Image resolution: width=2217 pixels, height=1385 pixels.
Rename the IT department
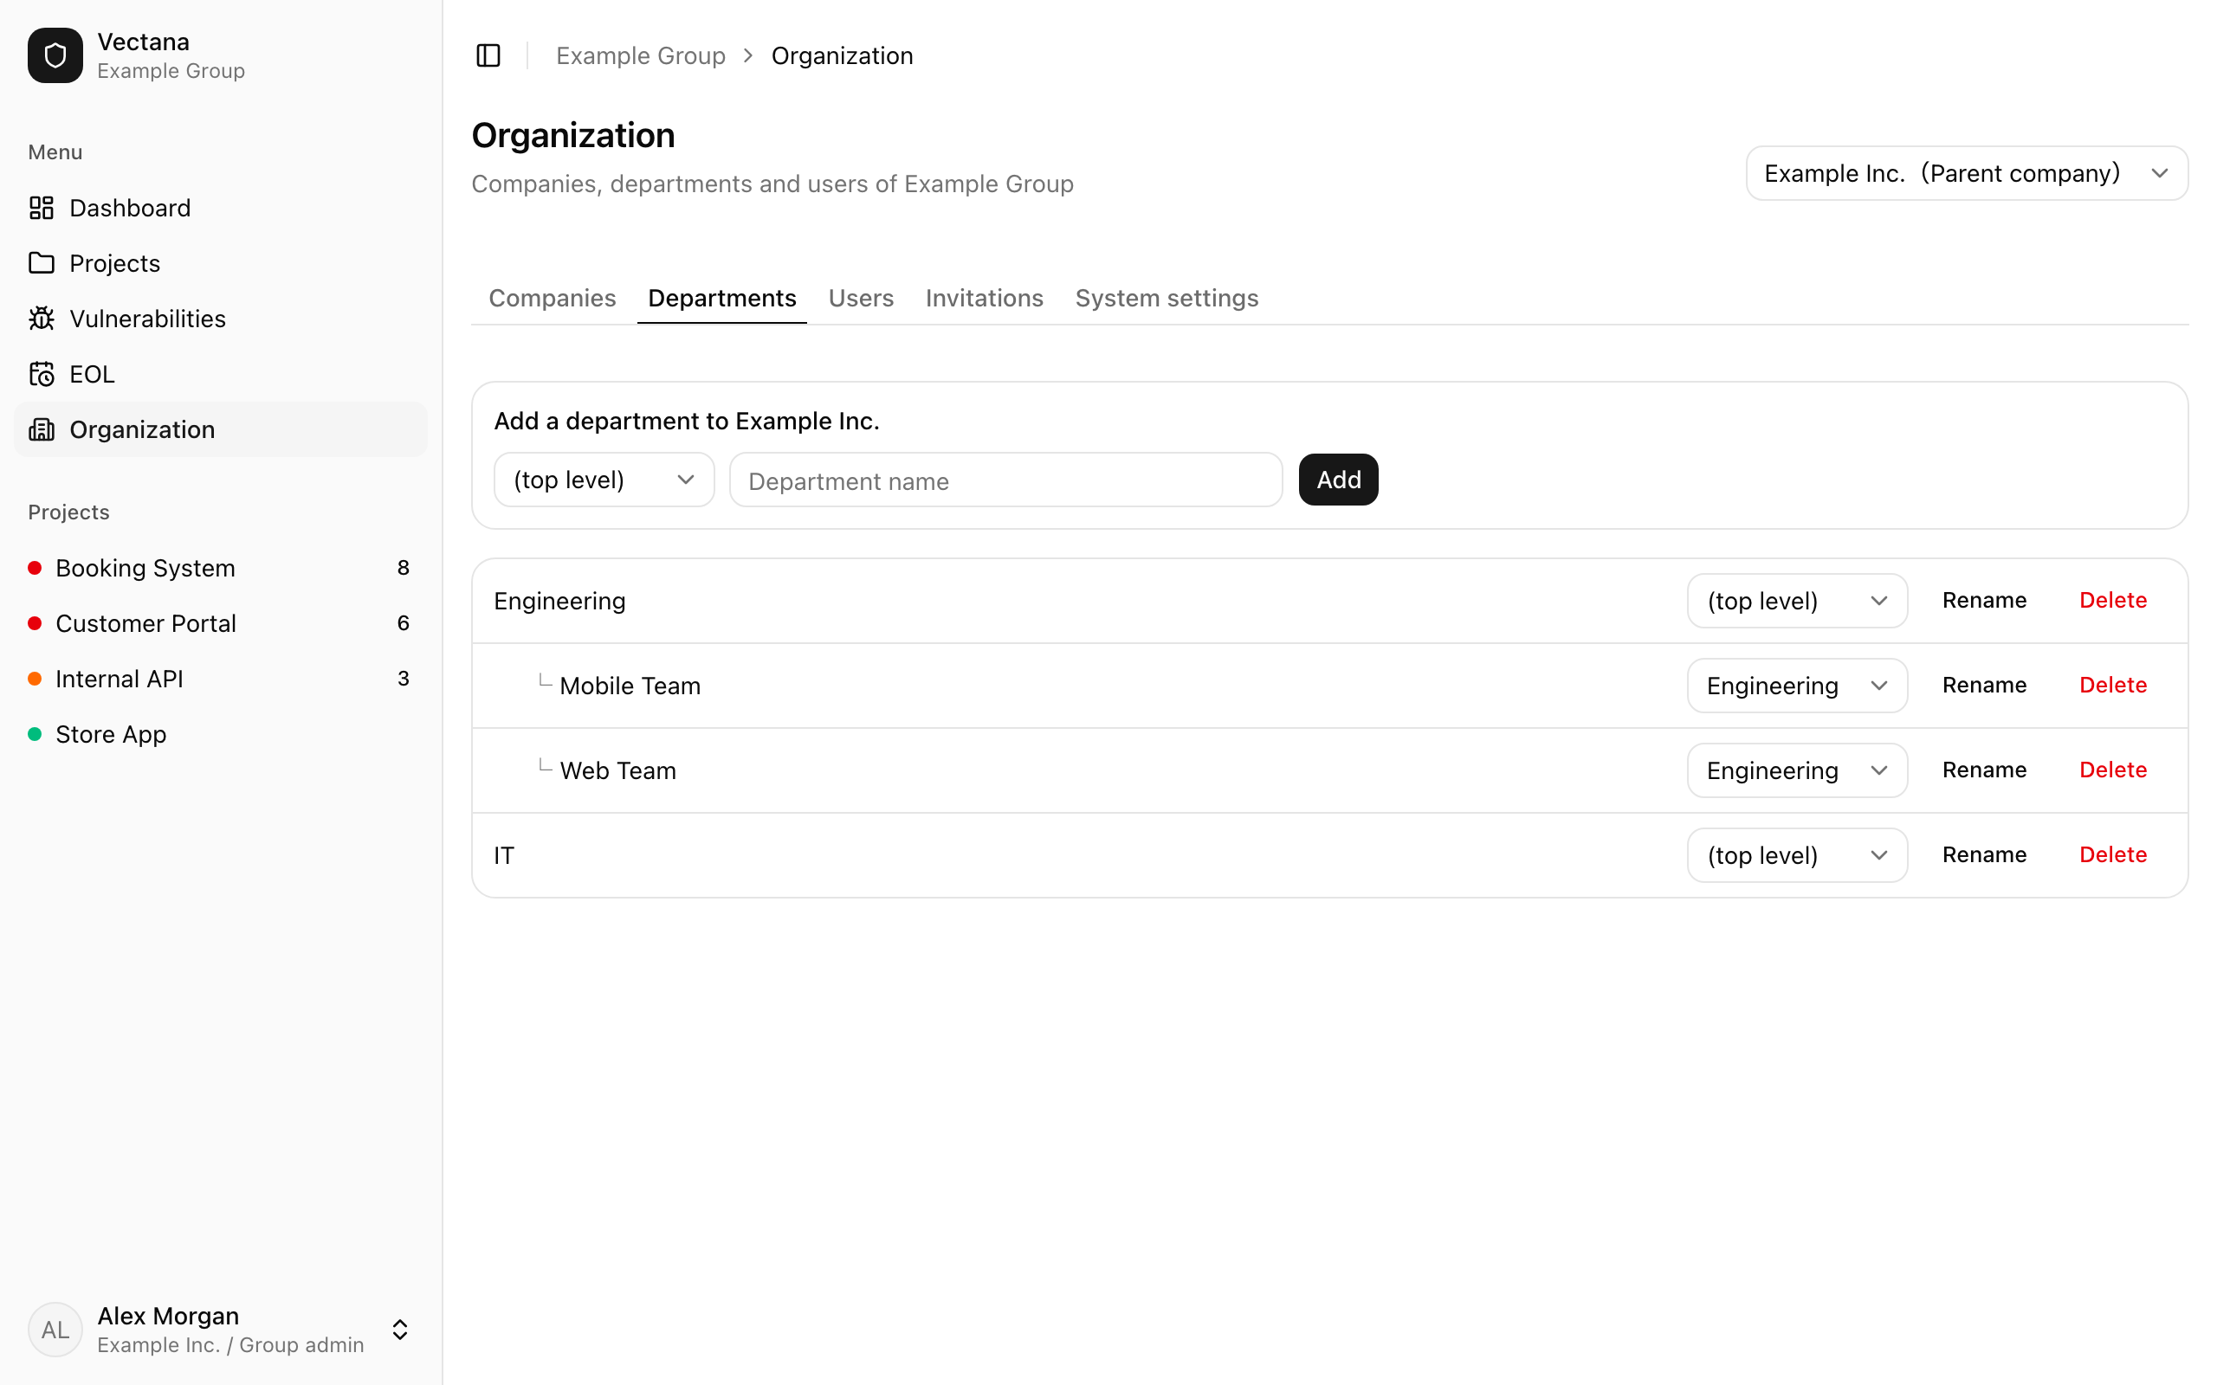(1983, 854)
